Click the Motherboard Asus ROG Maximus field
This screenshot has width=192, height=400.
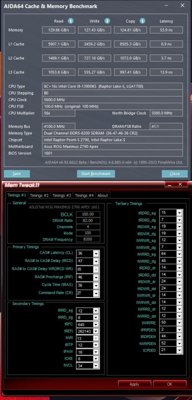[x=112, y=146]
